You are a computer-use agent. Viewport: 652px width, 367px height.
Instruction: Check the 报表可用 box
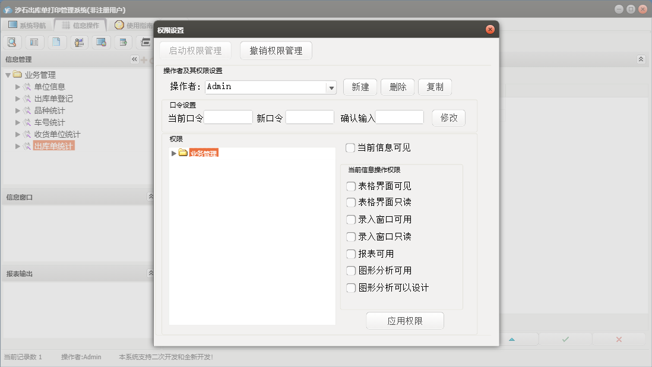click(x=351, y=254)
